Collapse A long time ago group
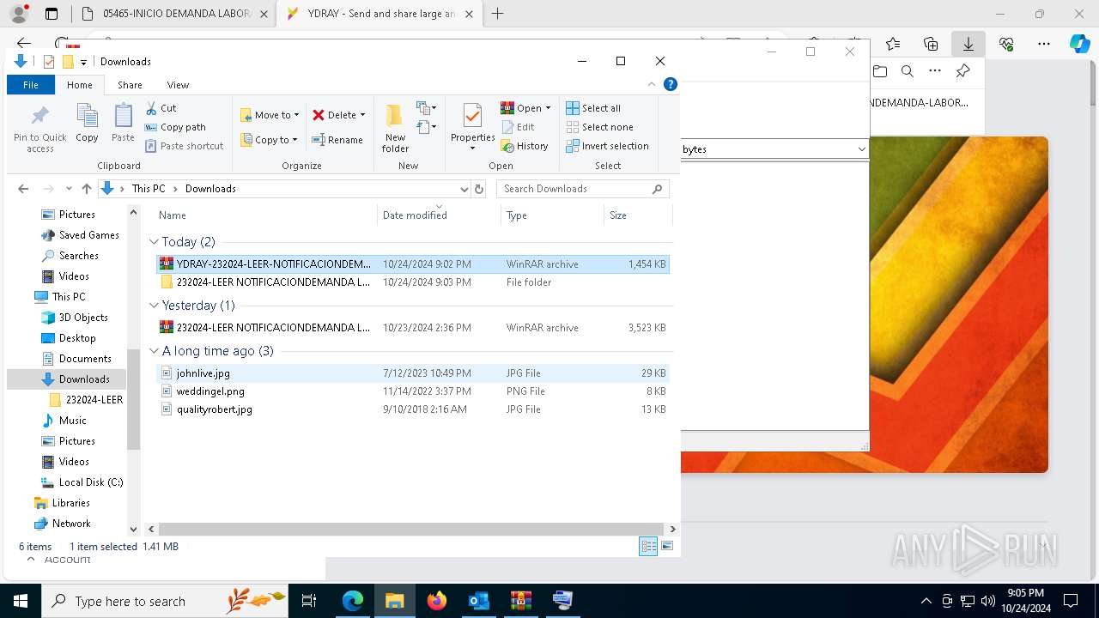Viewport: 1099px width, 618px height. tap(155, 351)
